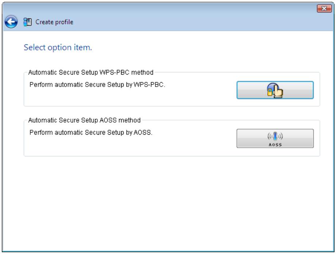The height and width of the screenshot is (254, 336).
Task: Click the 'Create profile' title text
Action: pyautogui.click(x=54, y=22)
